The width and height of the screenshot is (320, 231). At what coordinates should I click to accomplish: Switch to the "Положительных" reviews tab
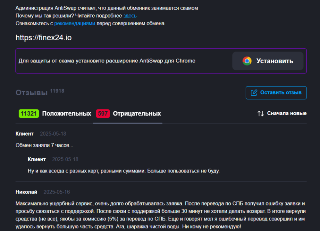coord(66,113)
